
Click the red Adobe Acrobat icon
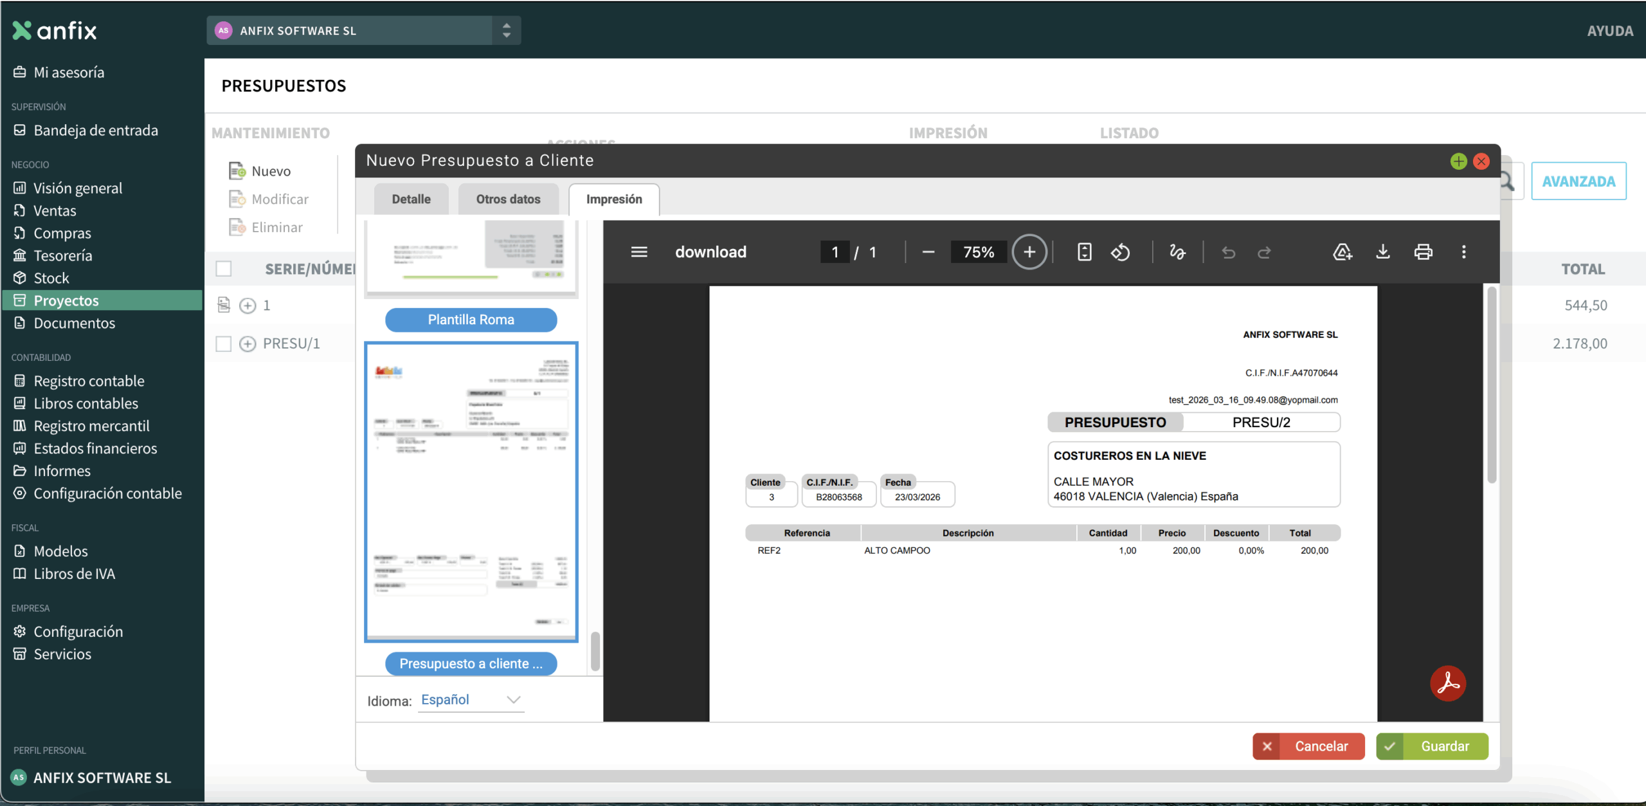coord(1447,683)
